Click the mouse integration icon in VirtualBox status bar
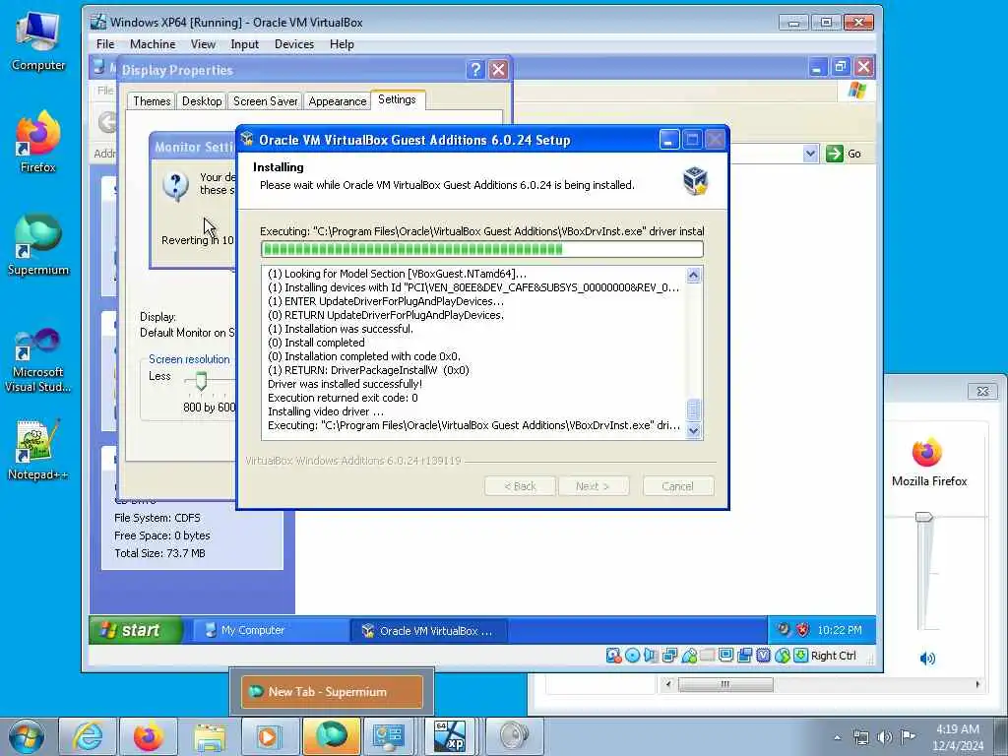 point(782,655)
